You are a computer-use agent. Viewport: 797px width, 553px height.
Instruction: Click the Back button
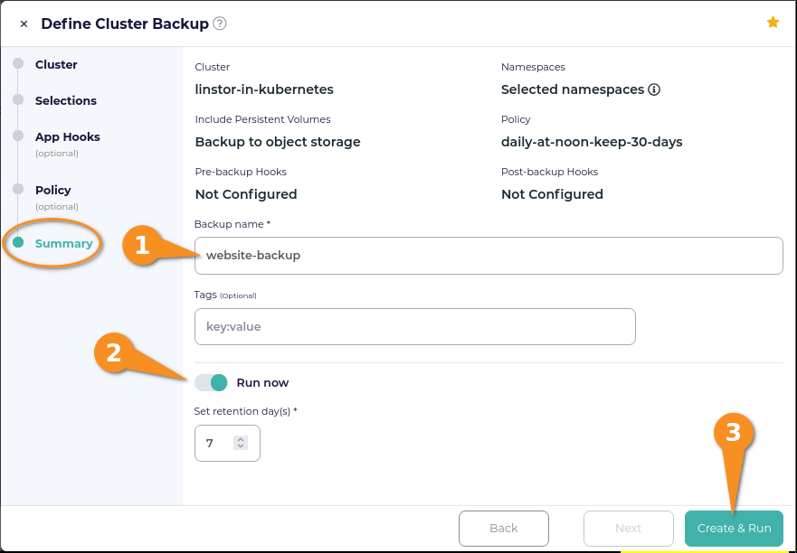504,528
